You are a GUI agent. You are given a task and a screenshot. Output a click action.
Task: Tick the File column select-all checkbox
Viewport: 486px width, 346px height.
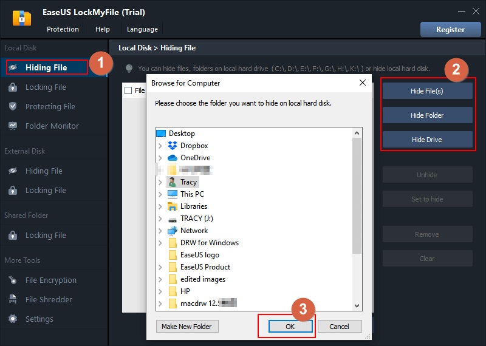tap(128, 90)
